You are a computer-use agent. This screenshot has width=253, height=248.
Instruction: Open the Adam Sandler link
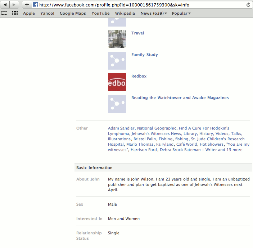click(x=121, y=128)
